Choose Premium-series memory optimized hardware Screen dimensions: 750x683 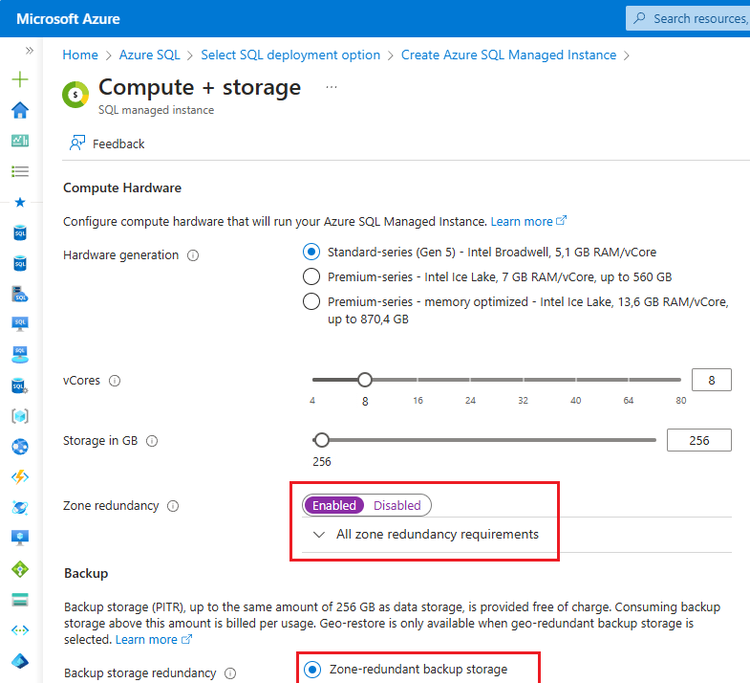(x=311, y=302)
